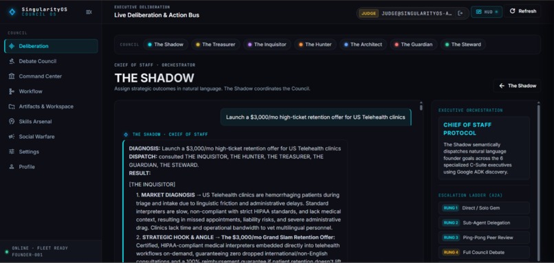Toggle the HUD button
Screen dimensions: 554x263
tap(487, 12)
